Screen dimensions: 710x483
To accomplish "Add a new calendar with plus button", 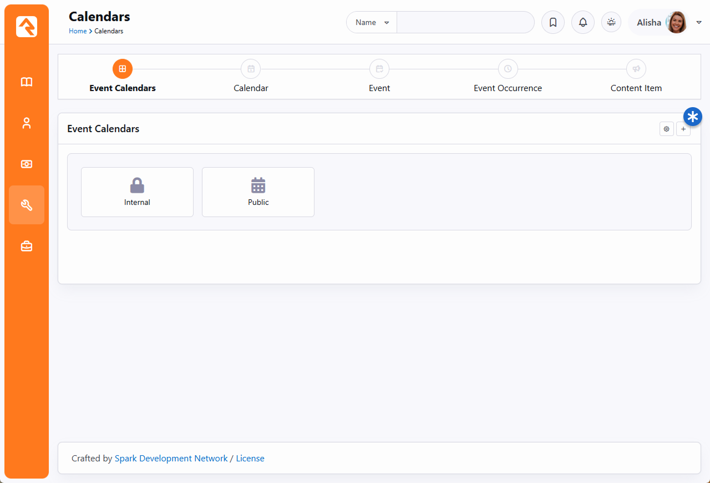I will [x=683, y=129].
